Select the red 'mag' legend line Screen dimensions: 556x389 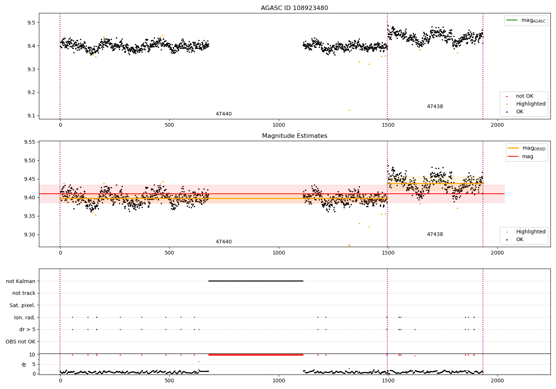[513, 156]
